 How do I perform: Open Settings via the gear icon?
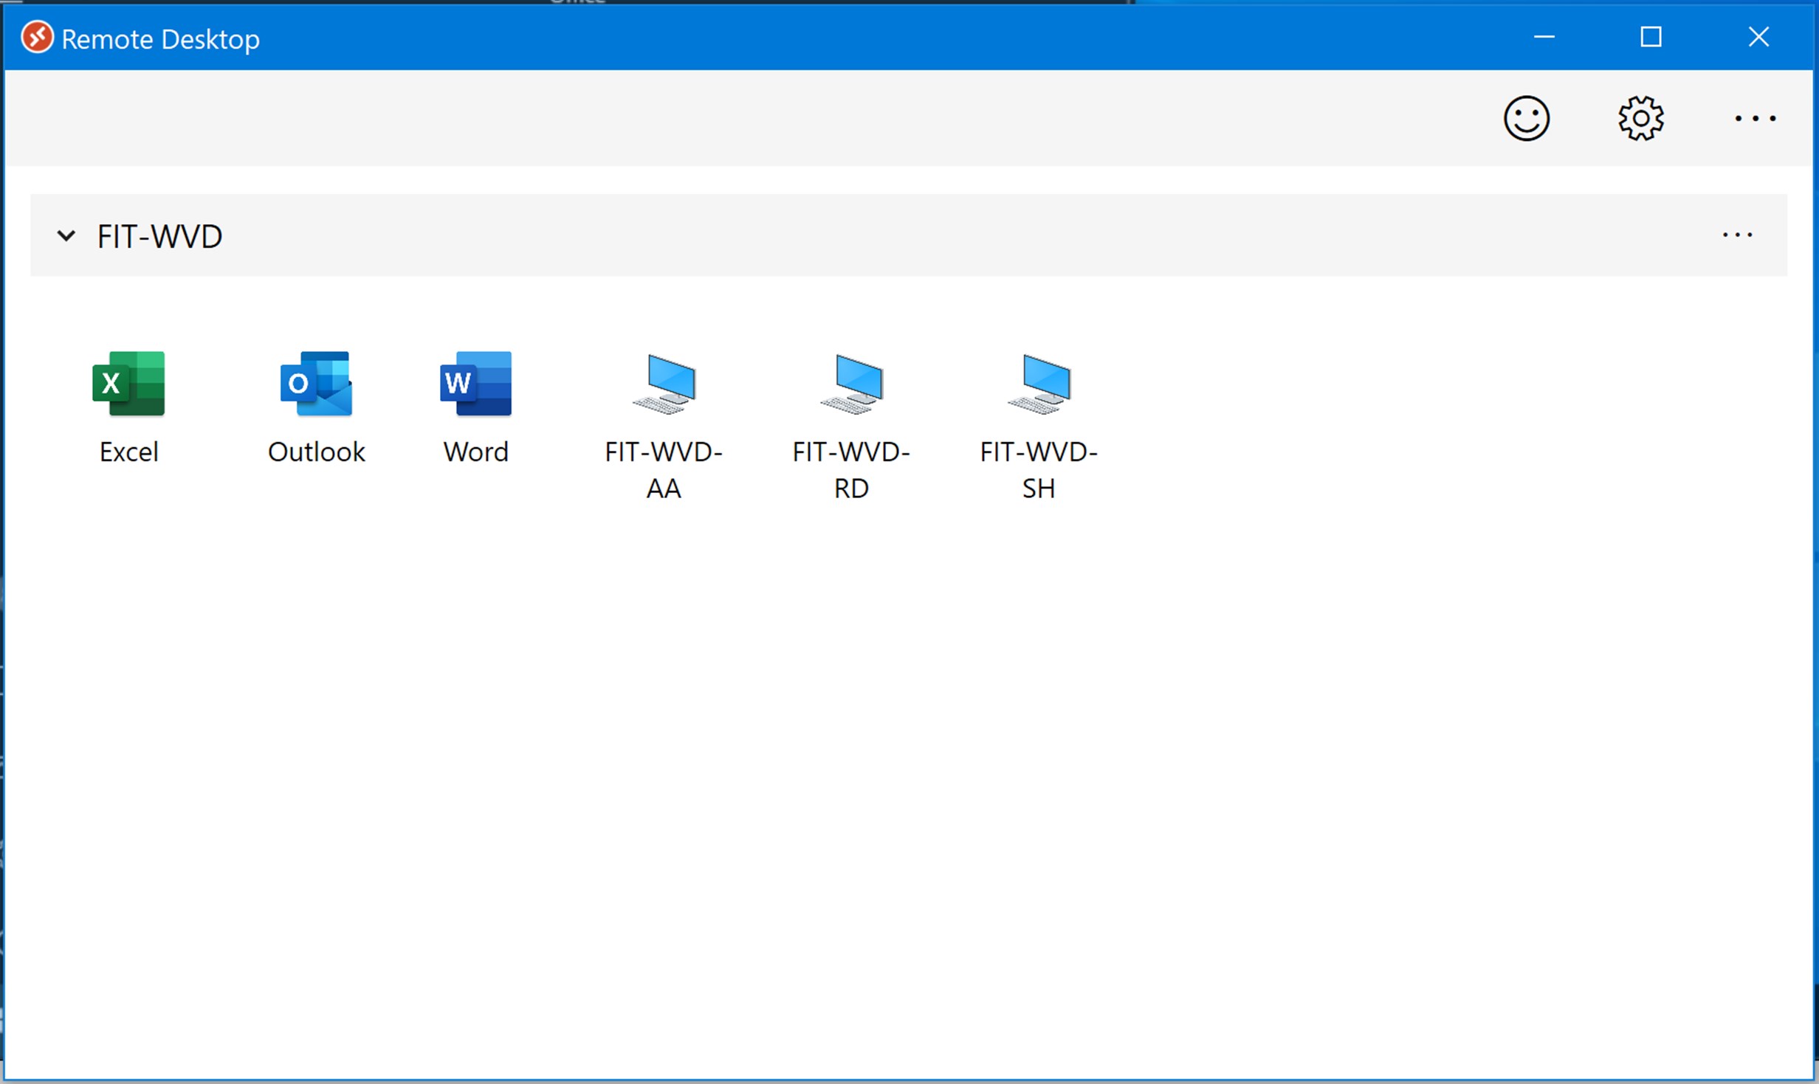[x=1640, y=118]
